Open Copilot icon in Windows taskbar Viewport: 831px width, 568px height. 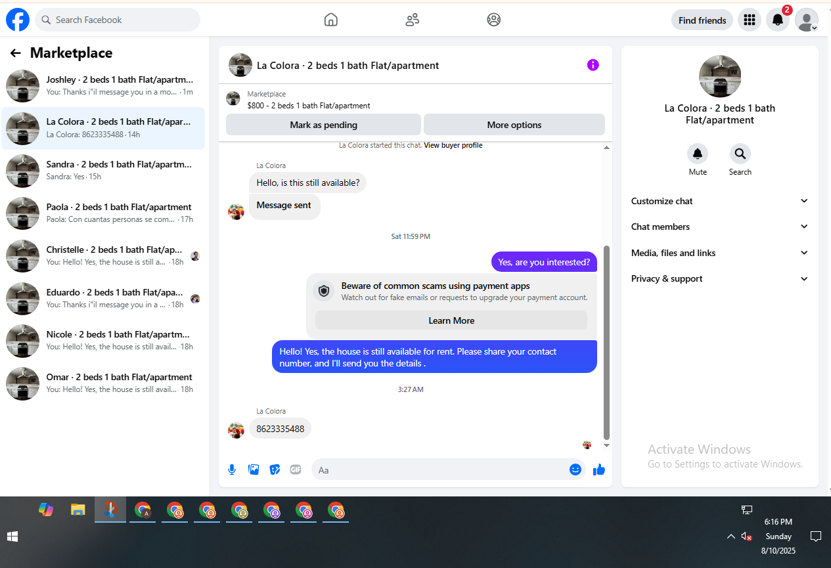[x=46, y=510]
